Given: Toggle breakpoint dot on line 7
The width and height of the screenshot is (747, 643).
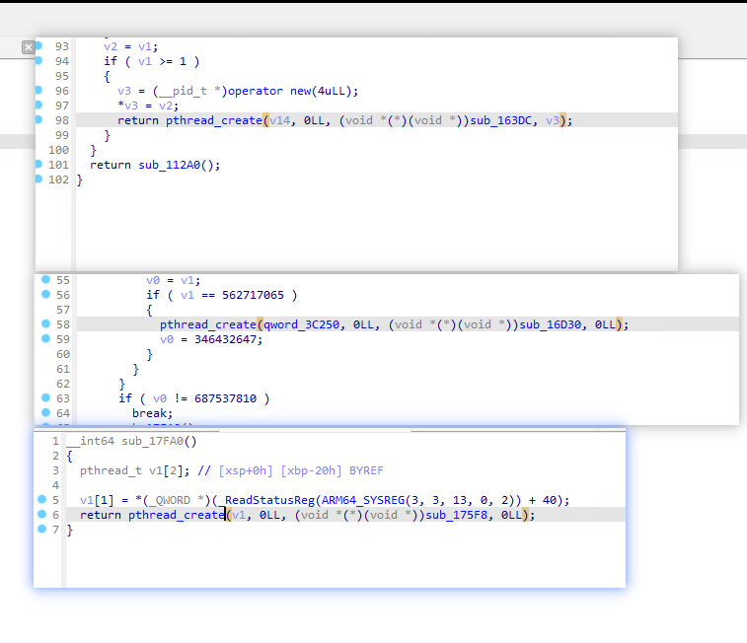Looking at the screenshot, I should click(x=41, y=529).
